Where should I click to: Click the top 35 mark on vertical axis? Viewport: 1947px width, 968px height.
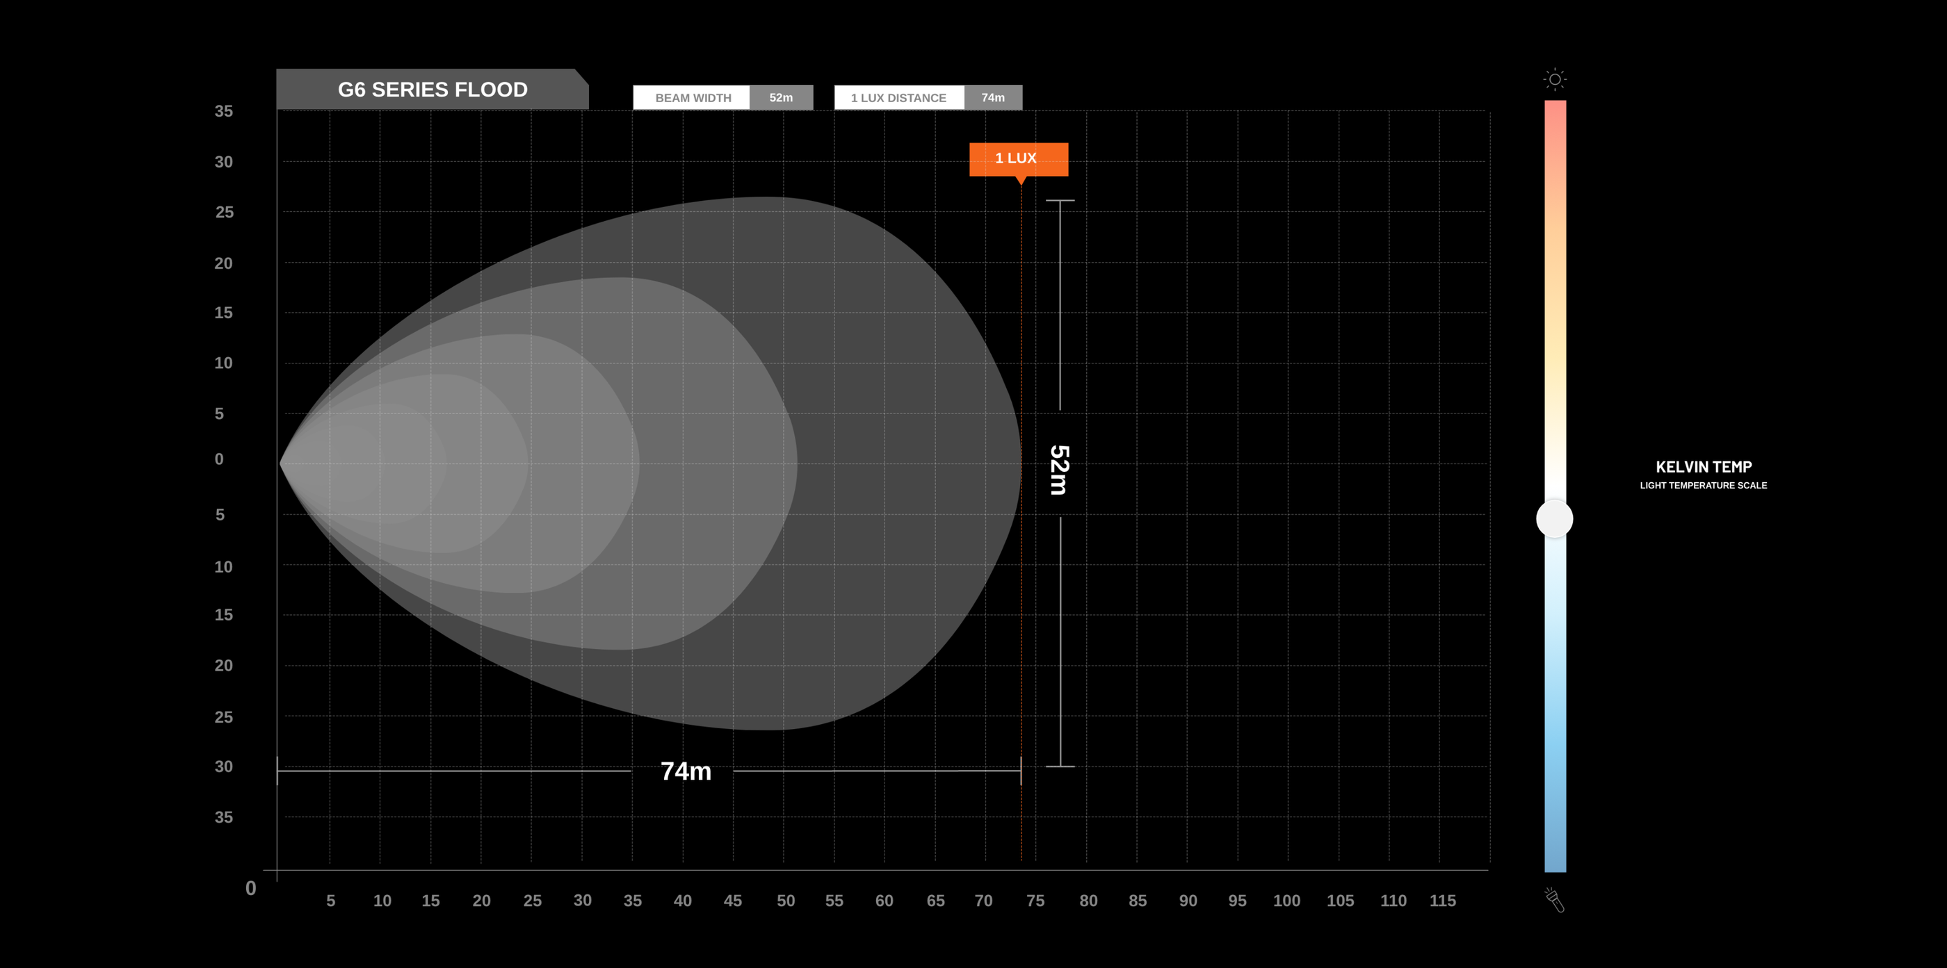[224, 111]
